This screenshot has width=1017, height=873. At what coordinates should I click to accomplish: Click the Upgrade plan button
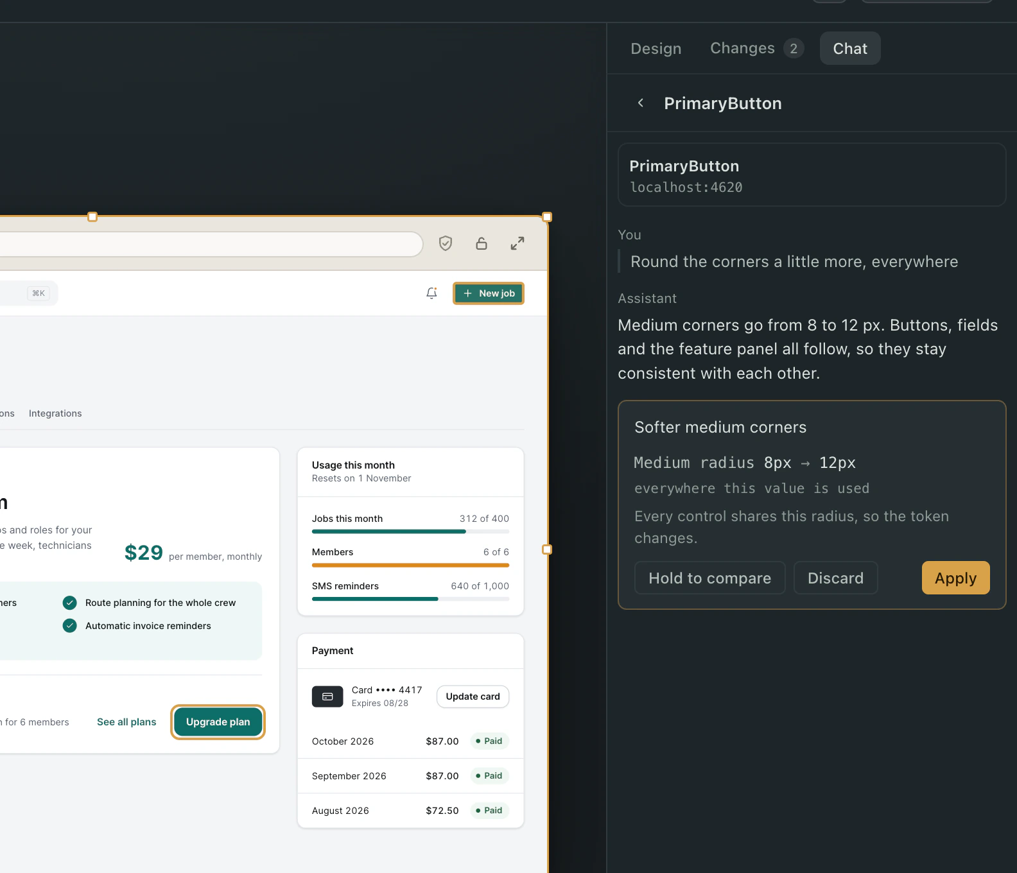218,722
